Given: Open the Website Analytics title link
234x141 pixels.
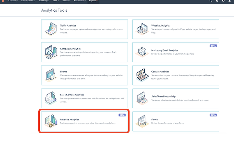Looking at the screenshot, I should [160, 26].
